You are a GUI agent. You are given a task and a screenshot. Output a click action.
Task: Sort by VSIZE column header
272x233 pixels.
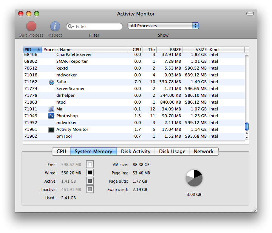tap(195, 50)
